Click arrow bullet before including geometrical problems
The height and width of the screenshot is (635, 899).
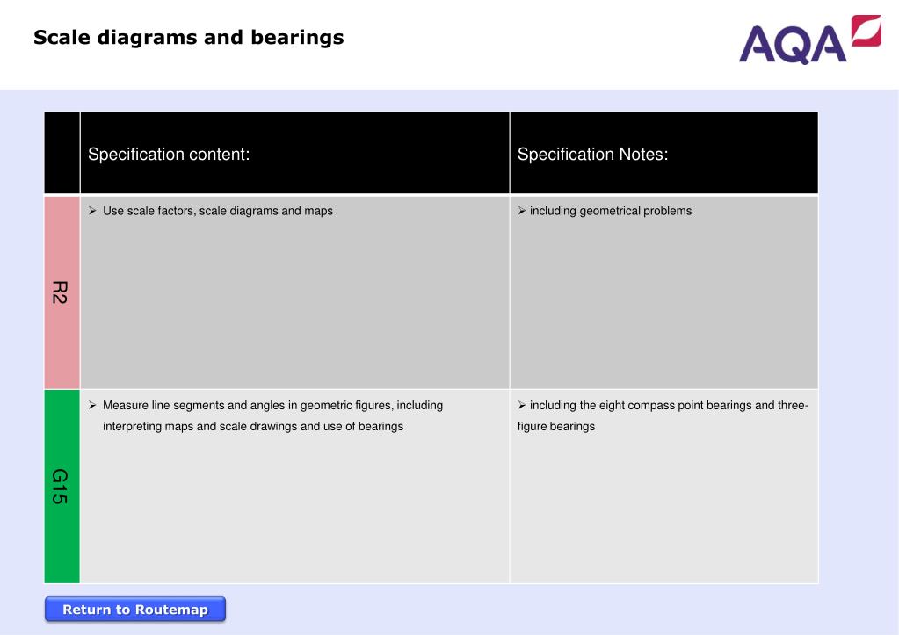click(522, 211)
